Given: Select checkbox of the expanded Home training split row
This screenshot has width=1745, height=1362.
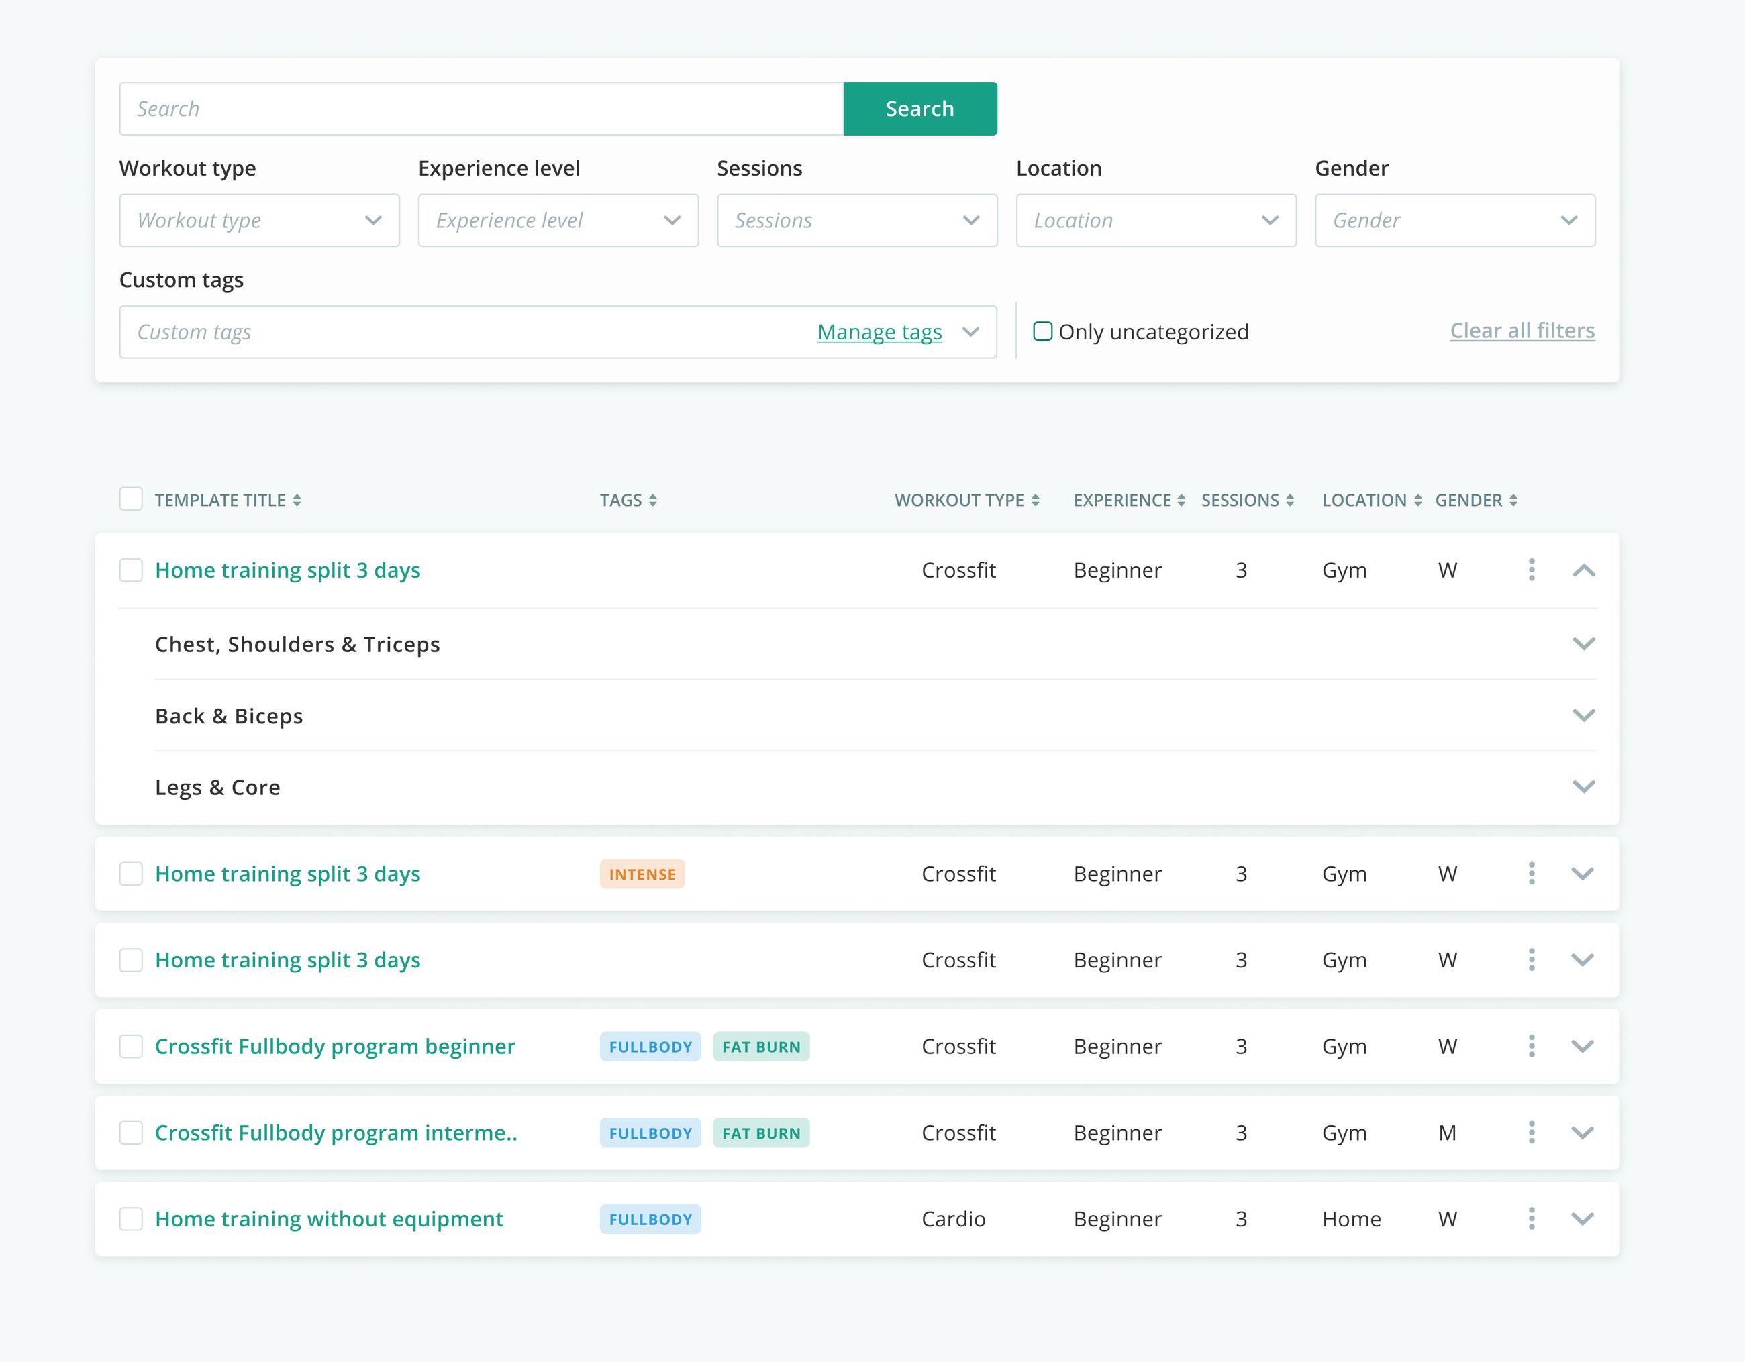Looking at the screenshot, I should [131, 570].
